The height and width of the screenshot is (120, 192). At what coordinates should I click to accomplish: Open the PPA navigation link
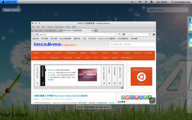[x=44, y=58]
